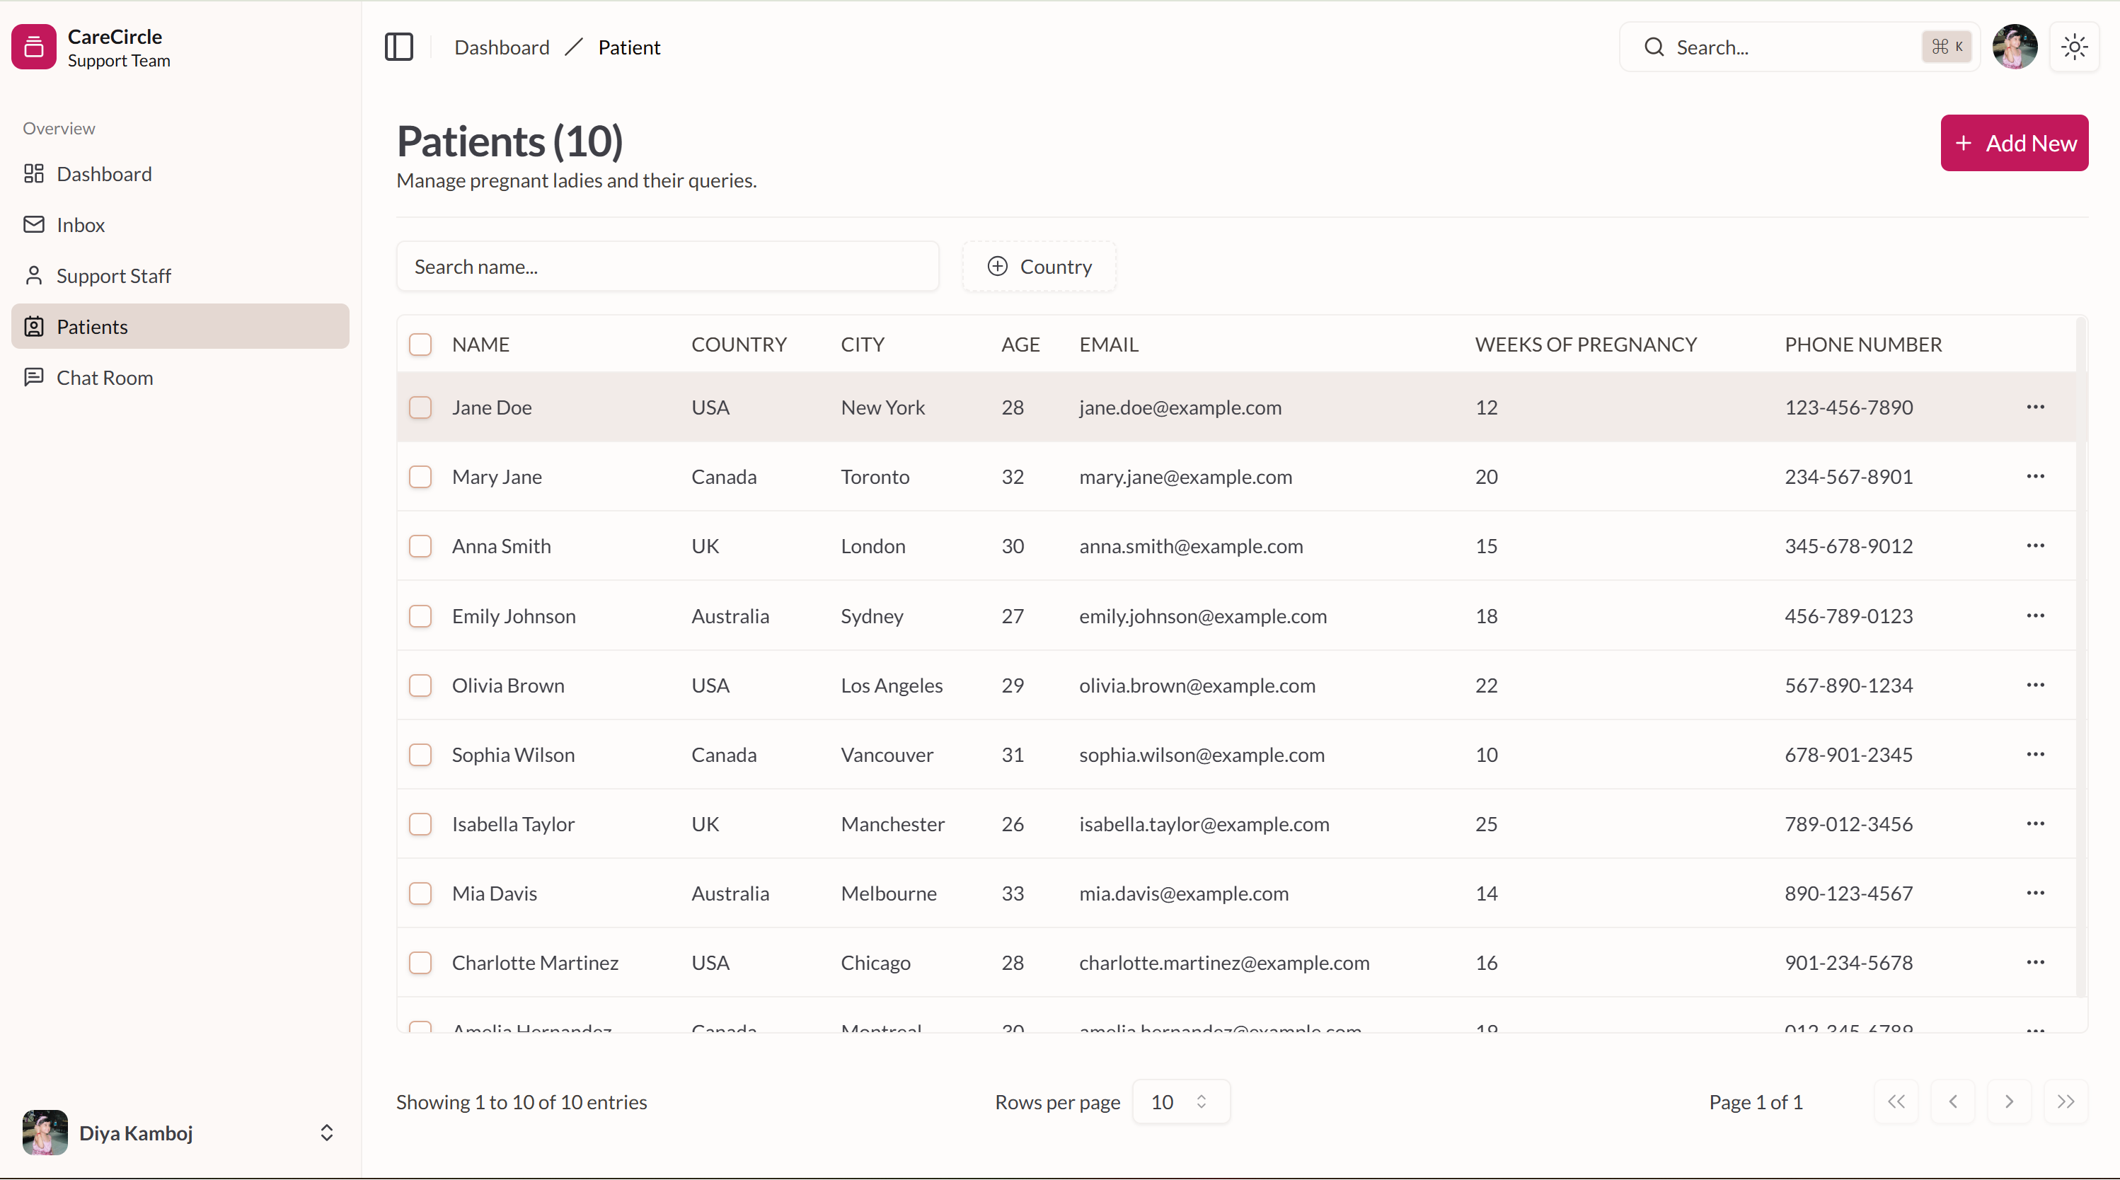The width and height of the screenshot is (2120, 1180).
Task: Go to first page double-arrow
Action: click(1896, 1101)
